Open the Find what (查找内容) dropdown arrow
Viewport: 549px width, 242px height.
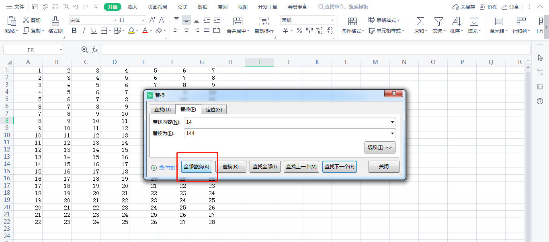pyautogui.click(x=392, y=122)
